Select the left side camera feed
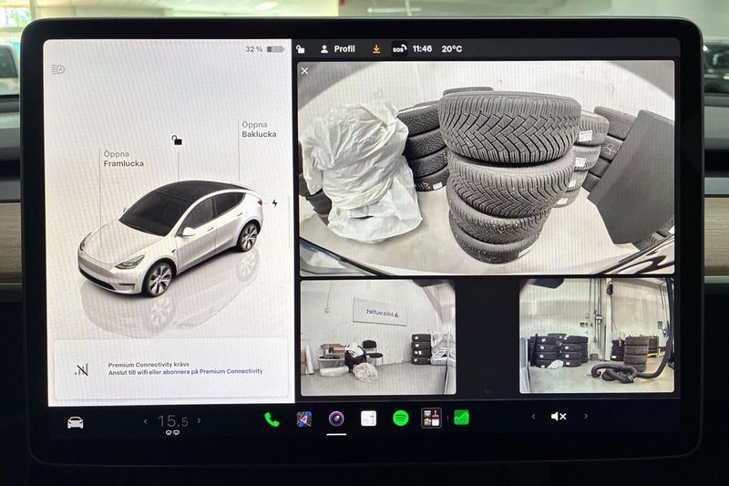This screenshot has height=486, width=729. (x=378, y=337)
